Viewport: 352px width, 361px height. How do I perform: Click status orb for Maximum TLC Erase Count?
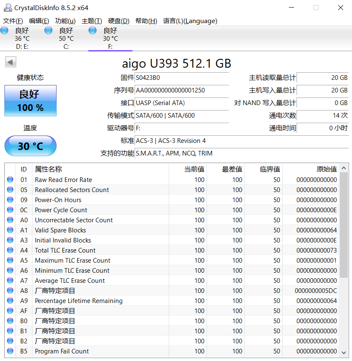click(10, 260)
